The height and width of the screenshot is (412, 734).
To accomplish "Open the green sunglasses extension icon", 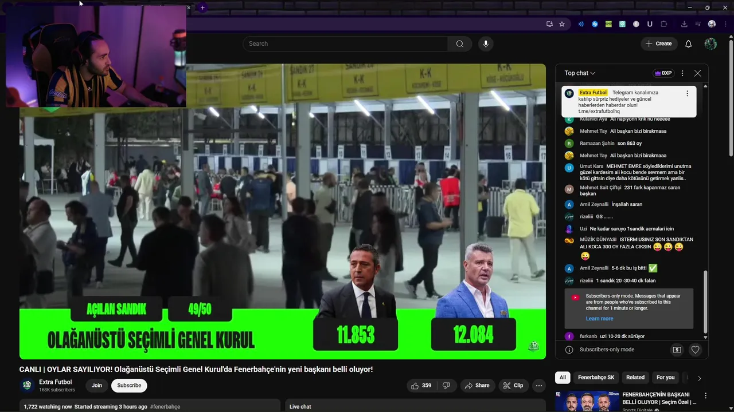I will pos(608,24).
